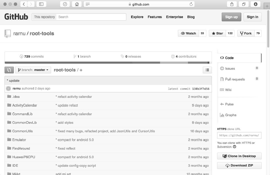Click the HTTPS clone URL field
Image resolution: width=270 pixels, height=175 pixels.
(x=239, y=136)
